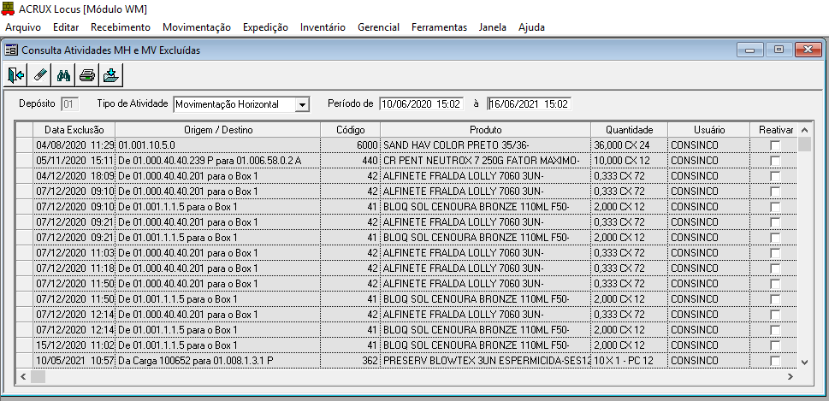Restore the Consulta Atividades child window
Screen dimensions: 829x401
coord(779,50)
